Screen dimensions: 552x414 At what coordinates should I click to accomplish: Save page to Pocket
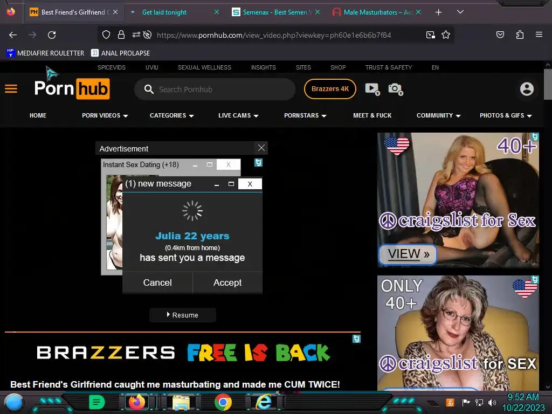(500, 34)
